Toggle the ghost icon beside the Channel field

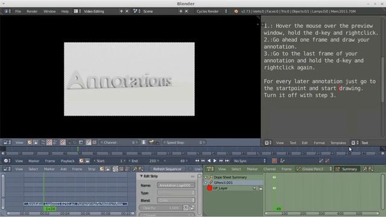point(144,142)
